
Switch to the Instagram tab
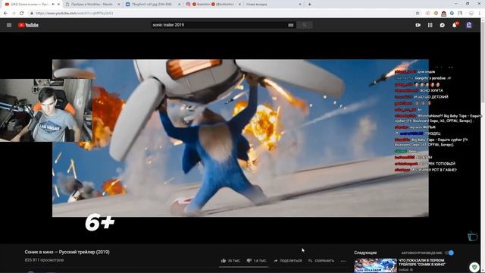click(x=213, y=5)
